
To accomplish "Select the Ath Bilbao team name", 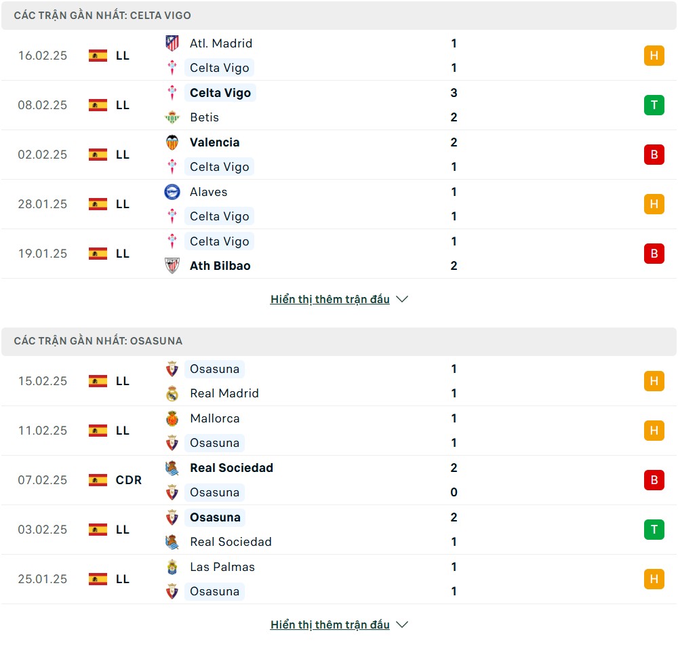I will 220,266.
